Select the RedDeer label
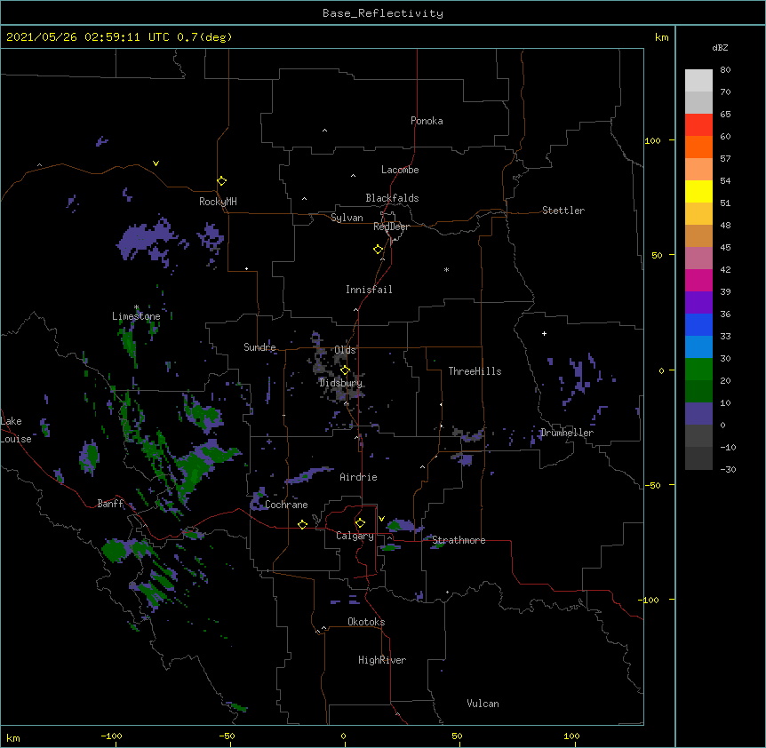Viewport: 766px width, 748px height. click(391, 227)
